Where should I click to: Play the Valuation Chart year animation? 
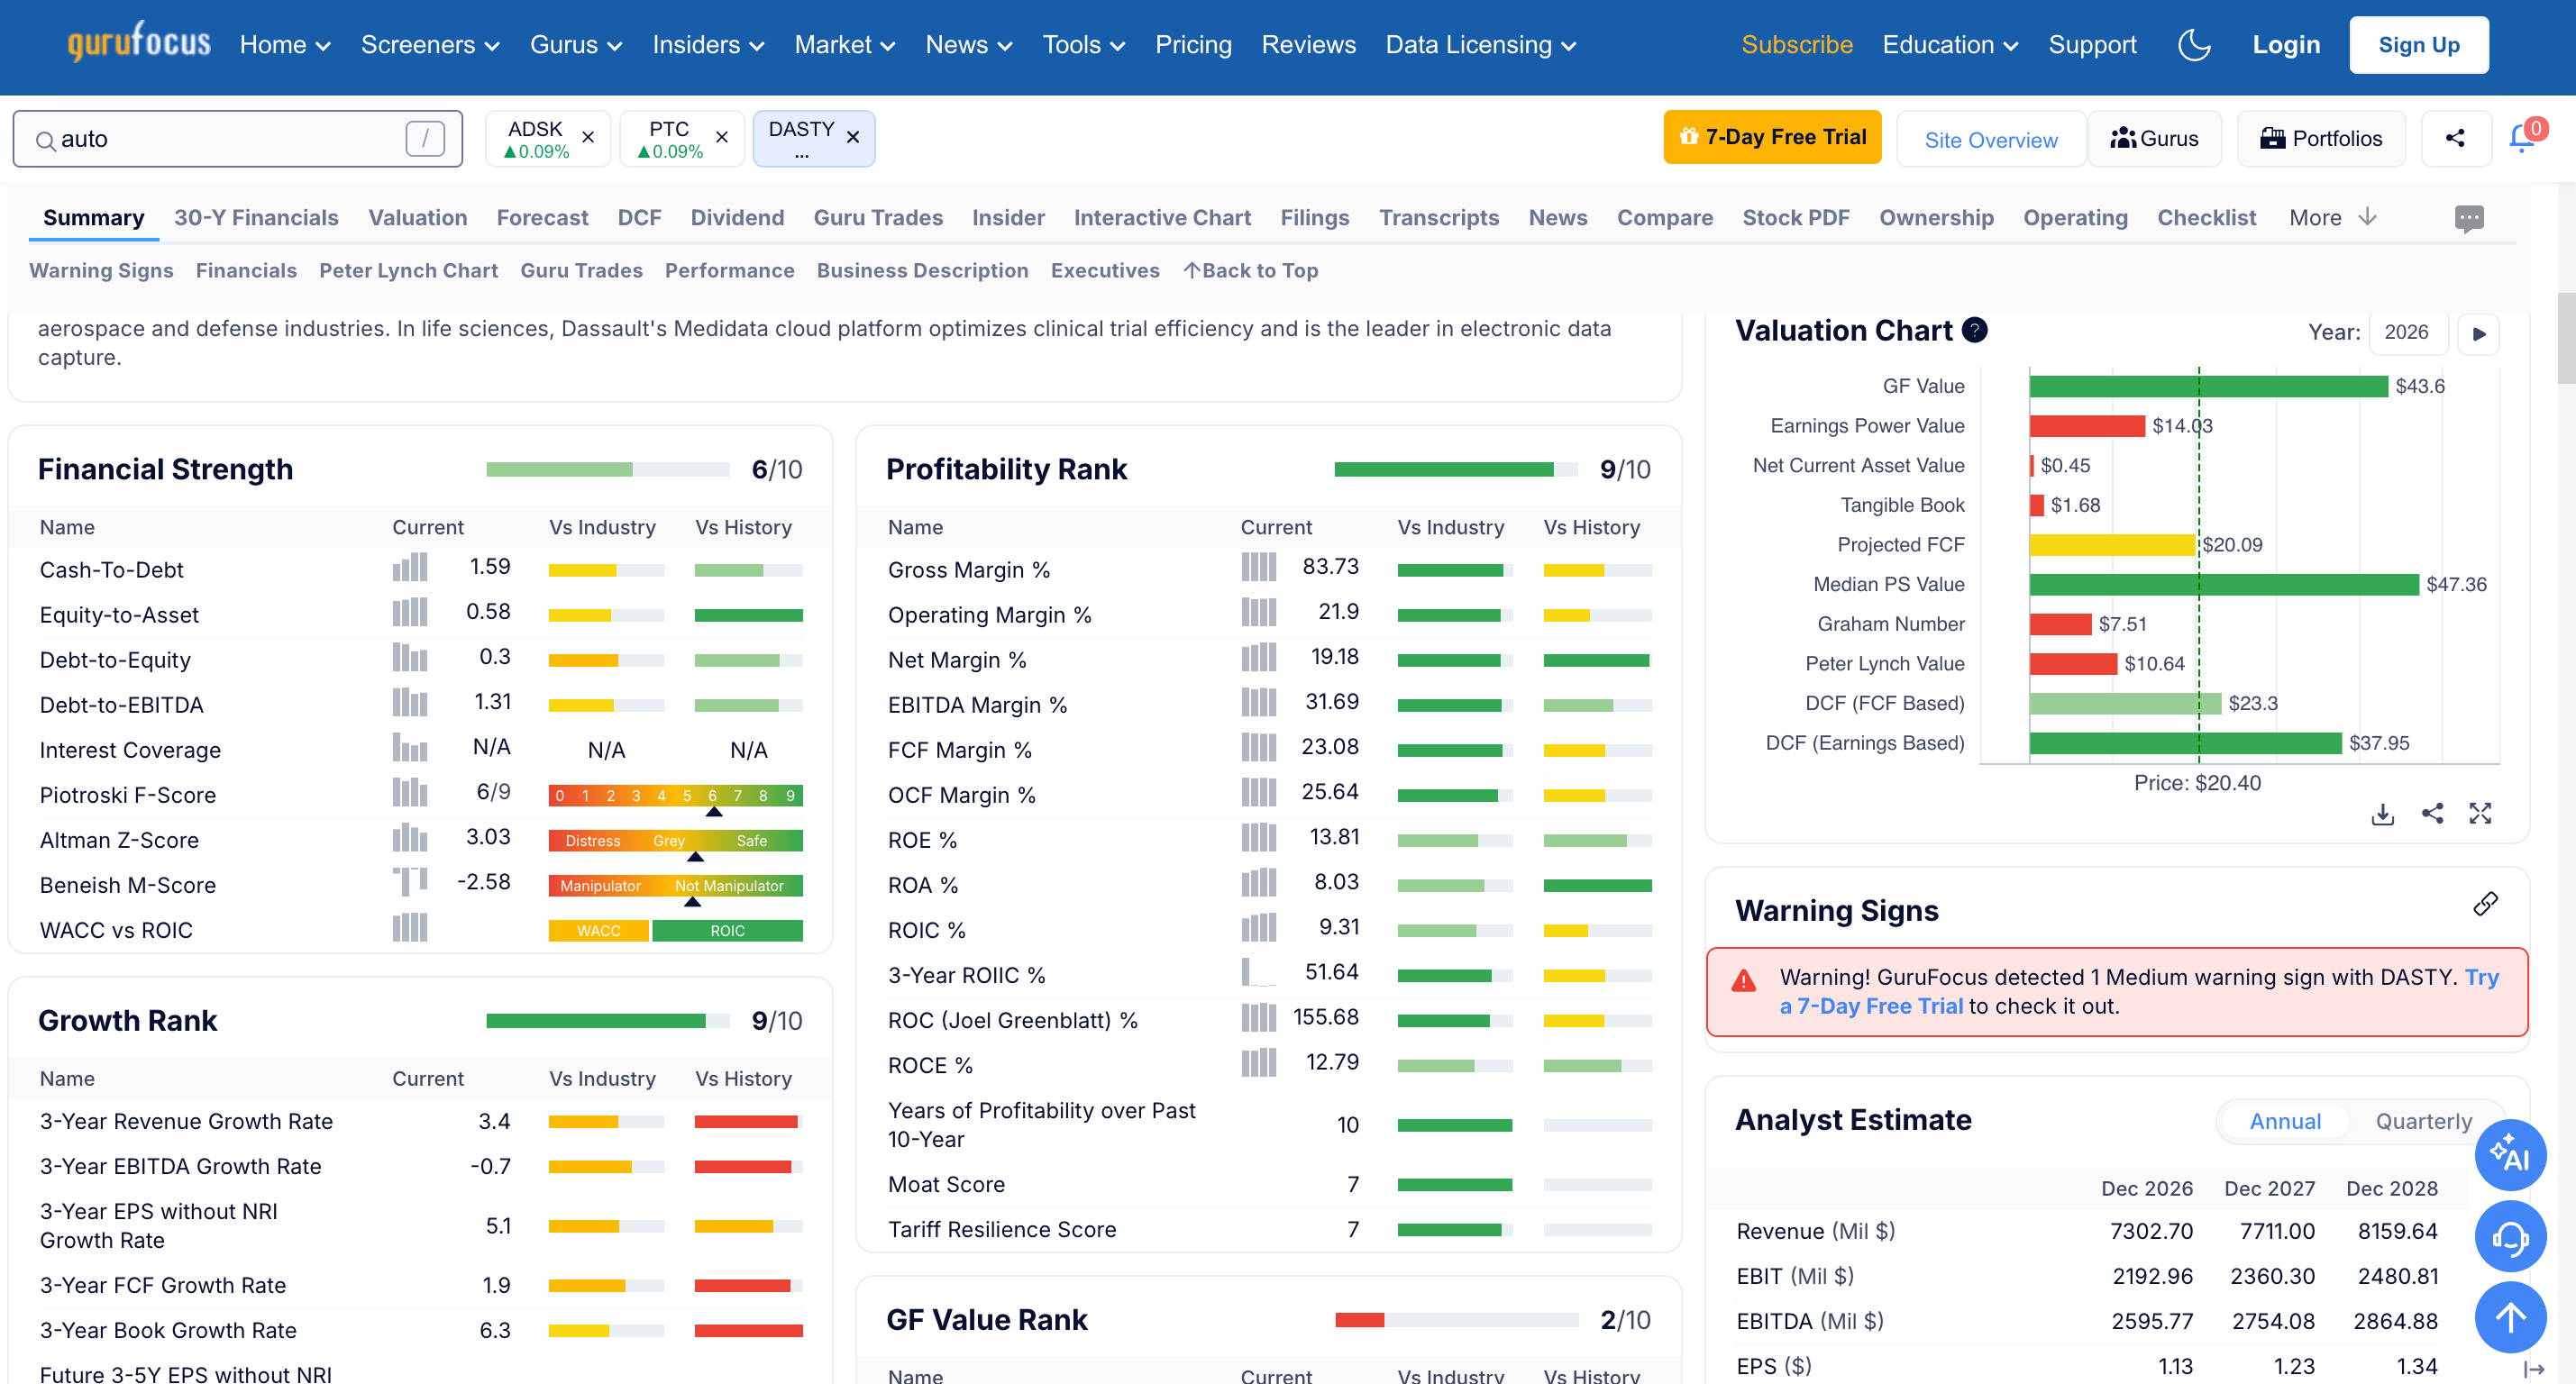pyautogui.click(x=2479, y=334)
